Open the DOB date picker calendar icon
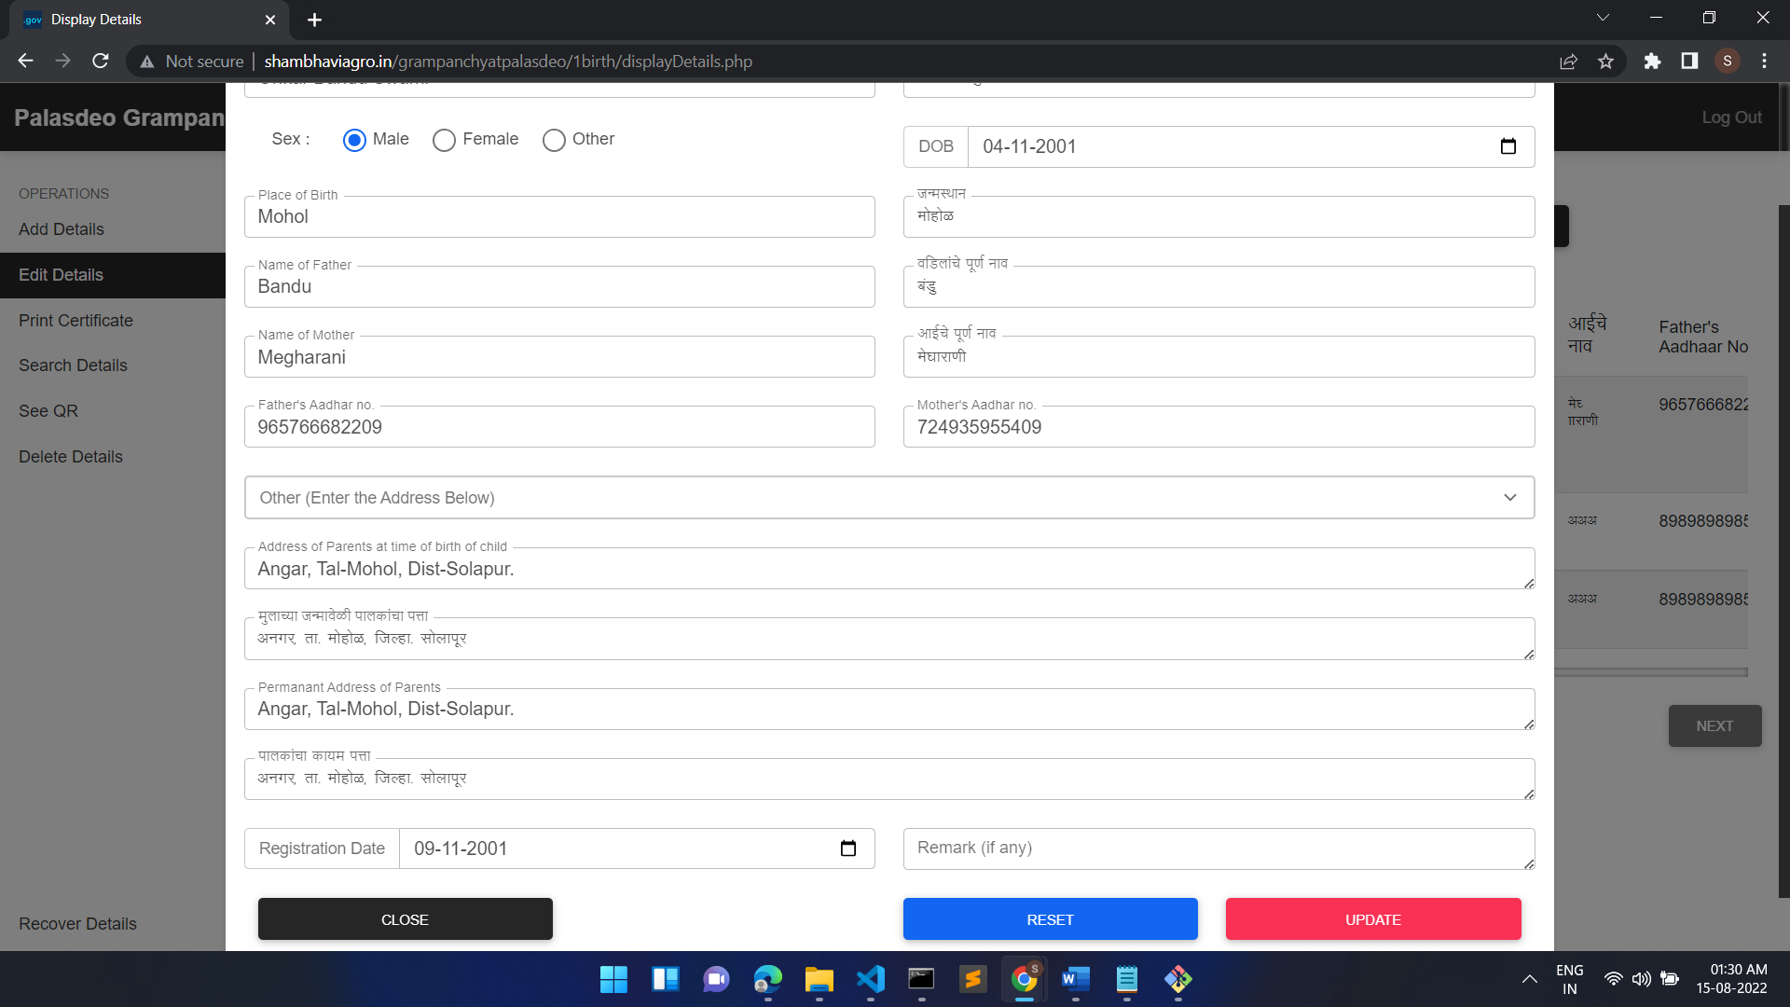 point(1508,146)
